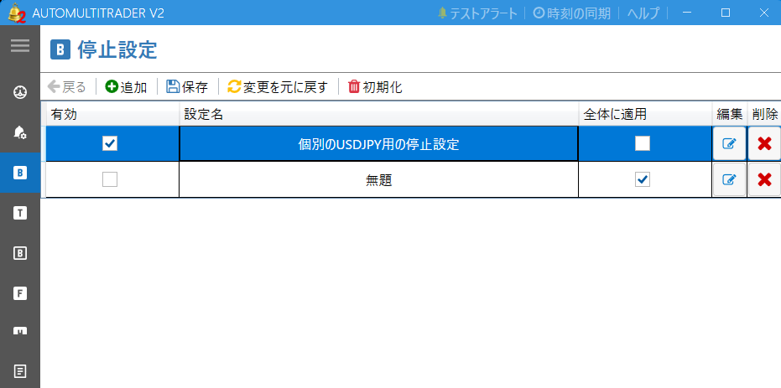Image resolution: width=781 pixels, height=388 pixels.
Task: Click the 全体に適用 column header
Action: pyautogui.click(x=645, y=114)
